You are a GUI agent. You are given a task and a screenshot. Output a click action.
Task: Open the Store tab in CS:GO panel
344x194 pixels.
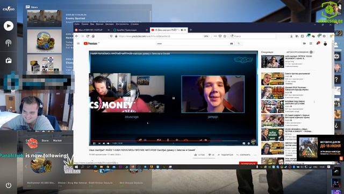tap(45, 141)
